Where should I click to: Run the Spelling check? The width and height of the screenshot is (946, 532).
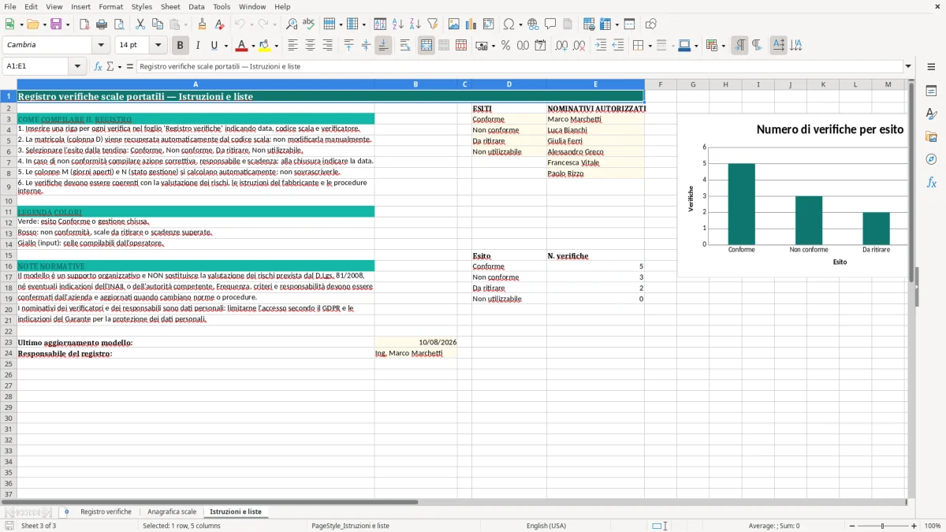tap(309, 24)
